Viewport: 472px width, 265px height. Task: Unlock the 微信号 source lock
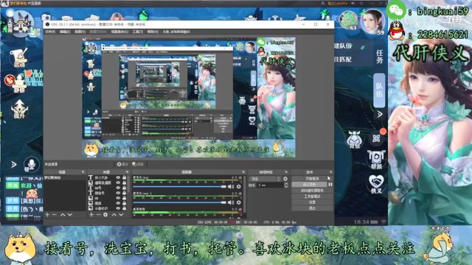(x=124, y=193)
